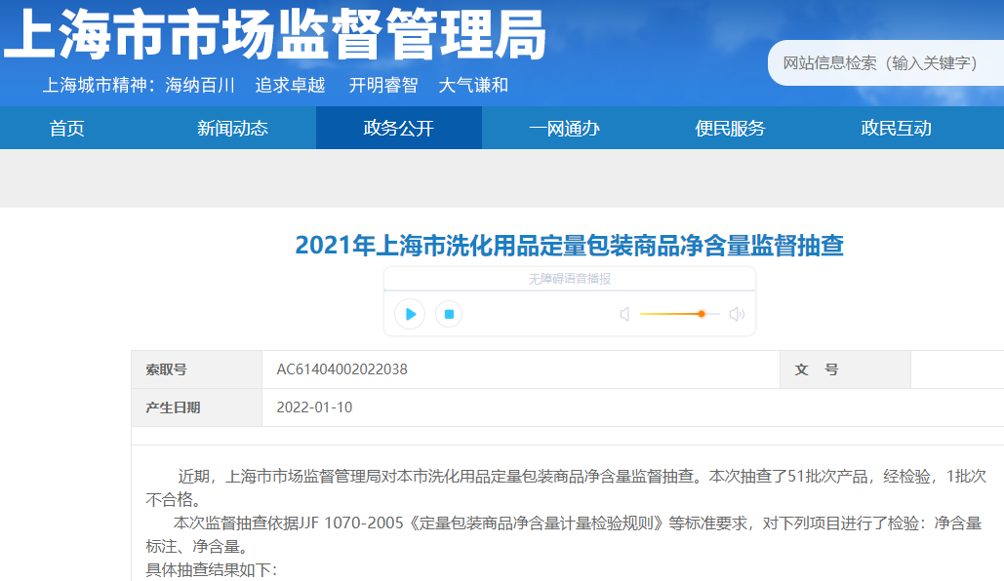Click the 具体抽查结果如下 line
The width and height of the screenshot is (1004, 581).
[212, 569]
